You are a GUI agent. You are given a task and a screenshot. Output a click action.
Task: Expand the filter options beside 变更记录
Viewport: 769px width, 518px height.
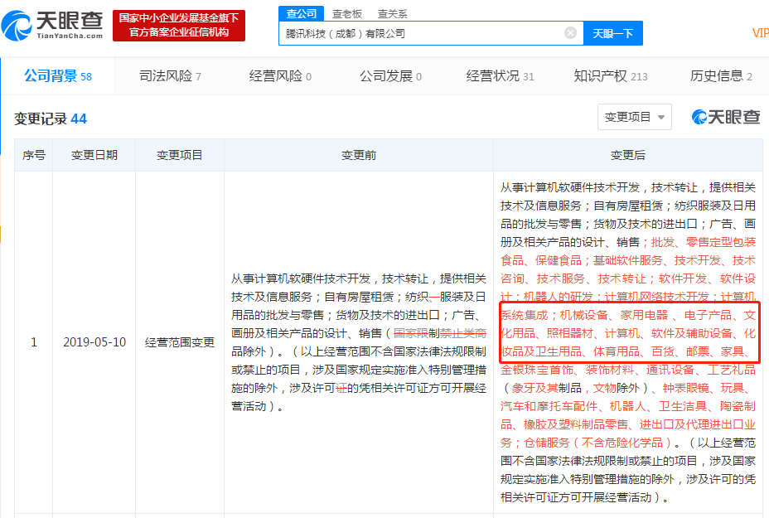634,117
